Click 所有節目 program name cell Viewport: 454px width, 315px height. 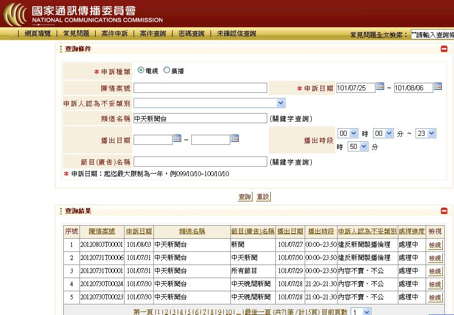click(253, 271)
